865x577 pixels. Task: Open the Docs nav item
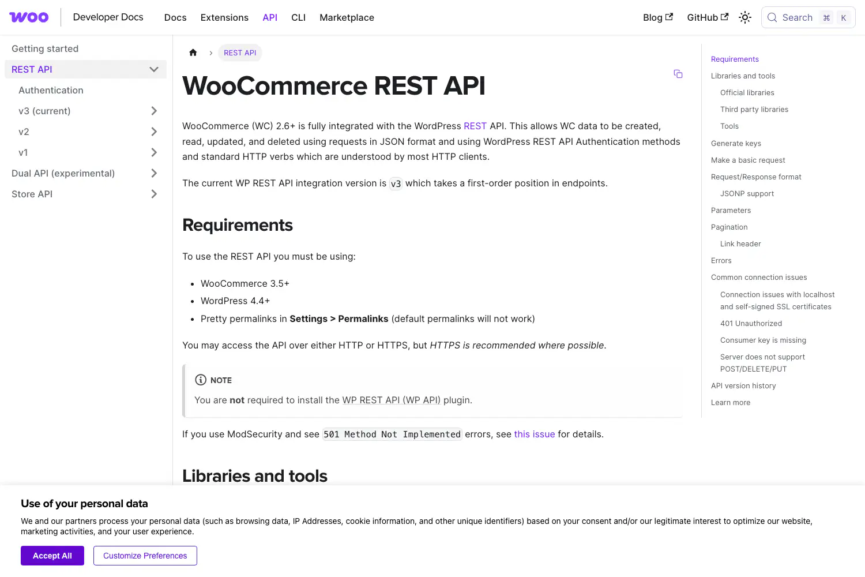pyautogui.click(x=175, y=17)
